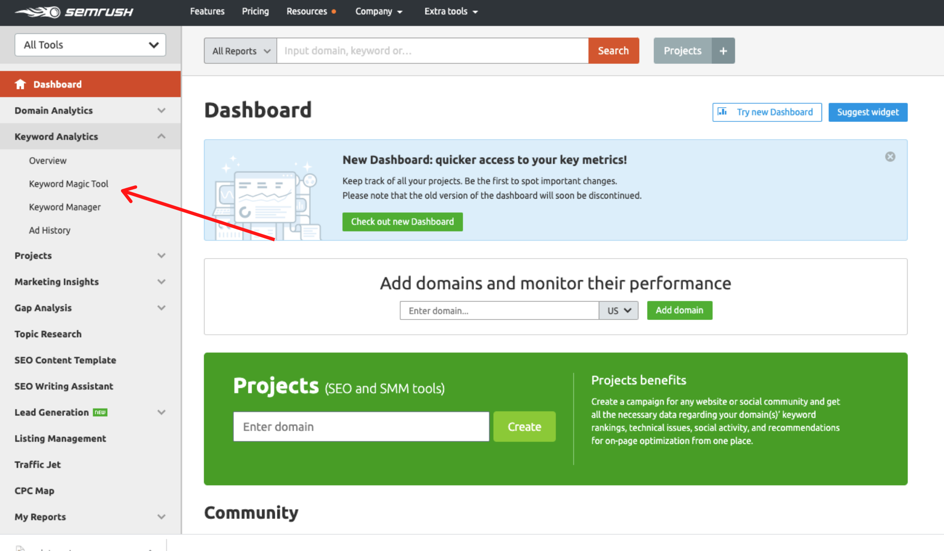Expand the My Reports section
Image resolution: width=944 pixels, height=551 pixels.
pos(161,517)
